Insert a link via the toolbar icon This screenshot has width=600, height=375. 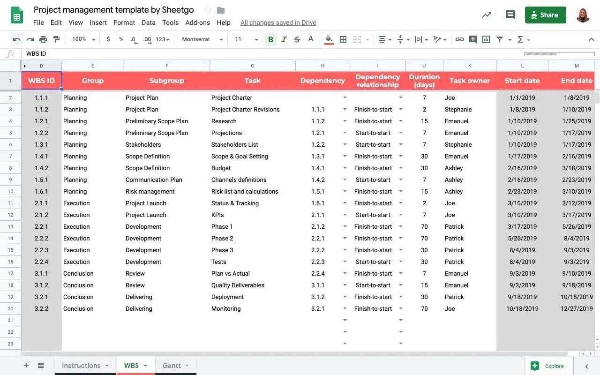(460, 39)
